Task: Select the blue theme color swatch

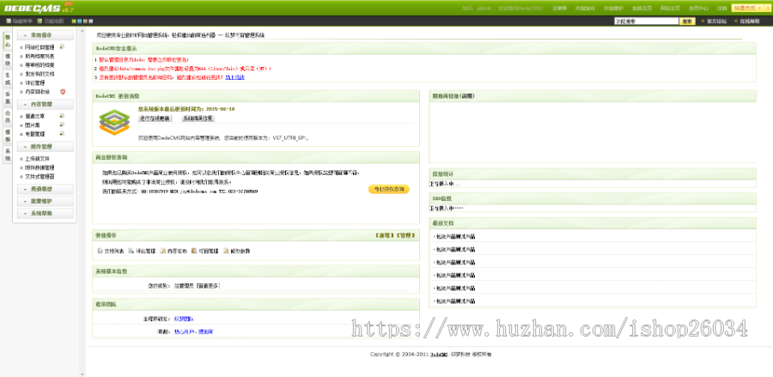Action: coord(79,21)
